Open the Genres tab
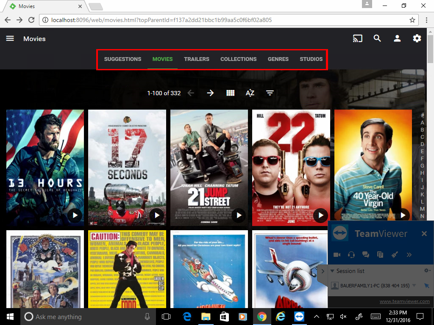The width and height of the screenshot is (434, 325). (278, 59)
